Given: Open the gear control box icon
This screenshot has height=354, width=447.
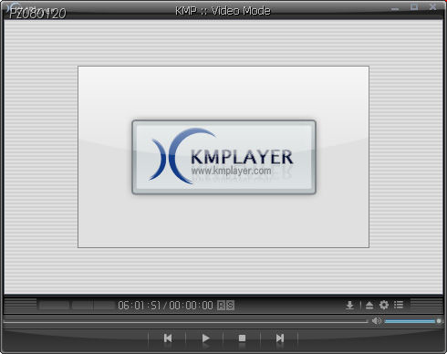Looking at the screenshot, I should [384, 305].
